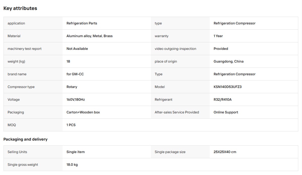Select the refrigerant R32/R410A value
The height and width of the screenshot is (175, 302).
223,100
